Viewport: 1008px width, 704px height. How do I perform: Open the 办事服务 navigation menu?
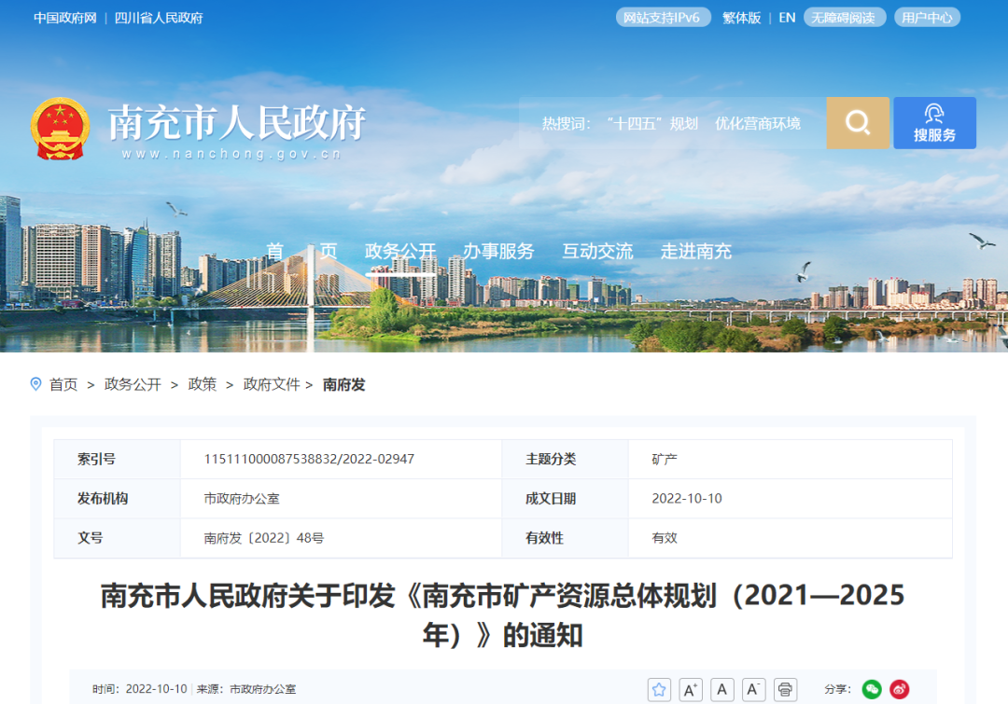coord(498,252)
